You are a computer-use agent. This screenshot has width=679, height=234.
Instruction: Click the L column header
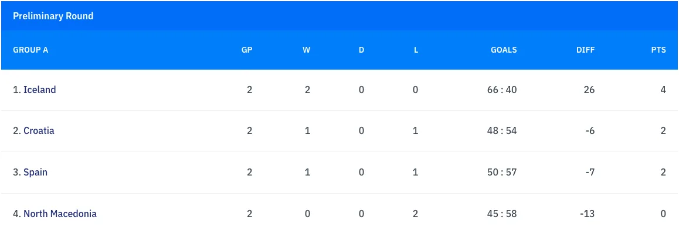pyautogui.click(x=416, y=50)
